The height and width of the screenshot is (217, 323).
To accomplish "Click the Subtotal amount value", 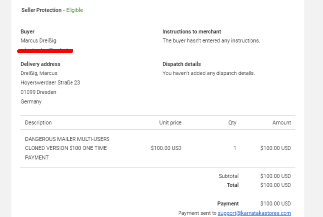I will (x=276, y=176).
